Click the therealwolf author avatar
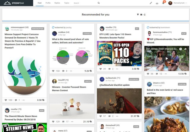190x132 pixels. tap(102, 126)
